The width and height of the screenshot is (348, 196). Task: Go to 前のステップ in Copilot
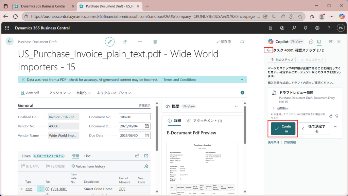click(x=282, y=60)
